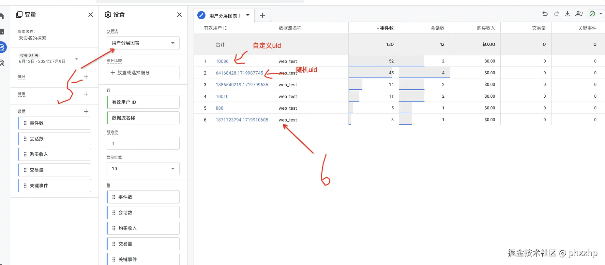Viewport: 605px width, 265px height.
Task: Sort by 关键事件 column header
Action: coord(587,28)
